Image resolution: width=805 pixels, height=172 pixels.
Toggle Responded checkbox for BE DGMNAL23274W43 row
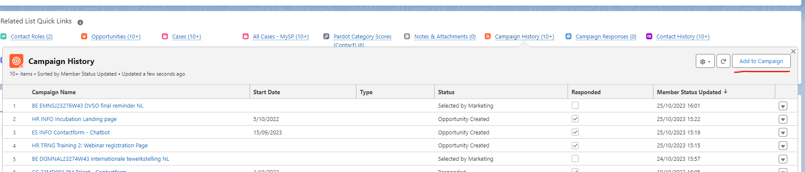pos(575,159)
